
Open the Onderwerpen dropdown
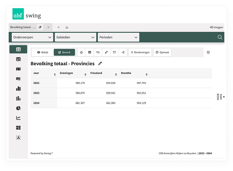coord(32,37)
